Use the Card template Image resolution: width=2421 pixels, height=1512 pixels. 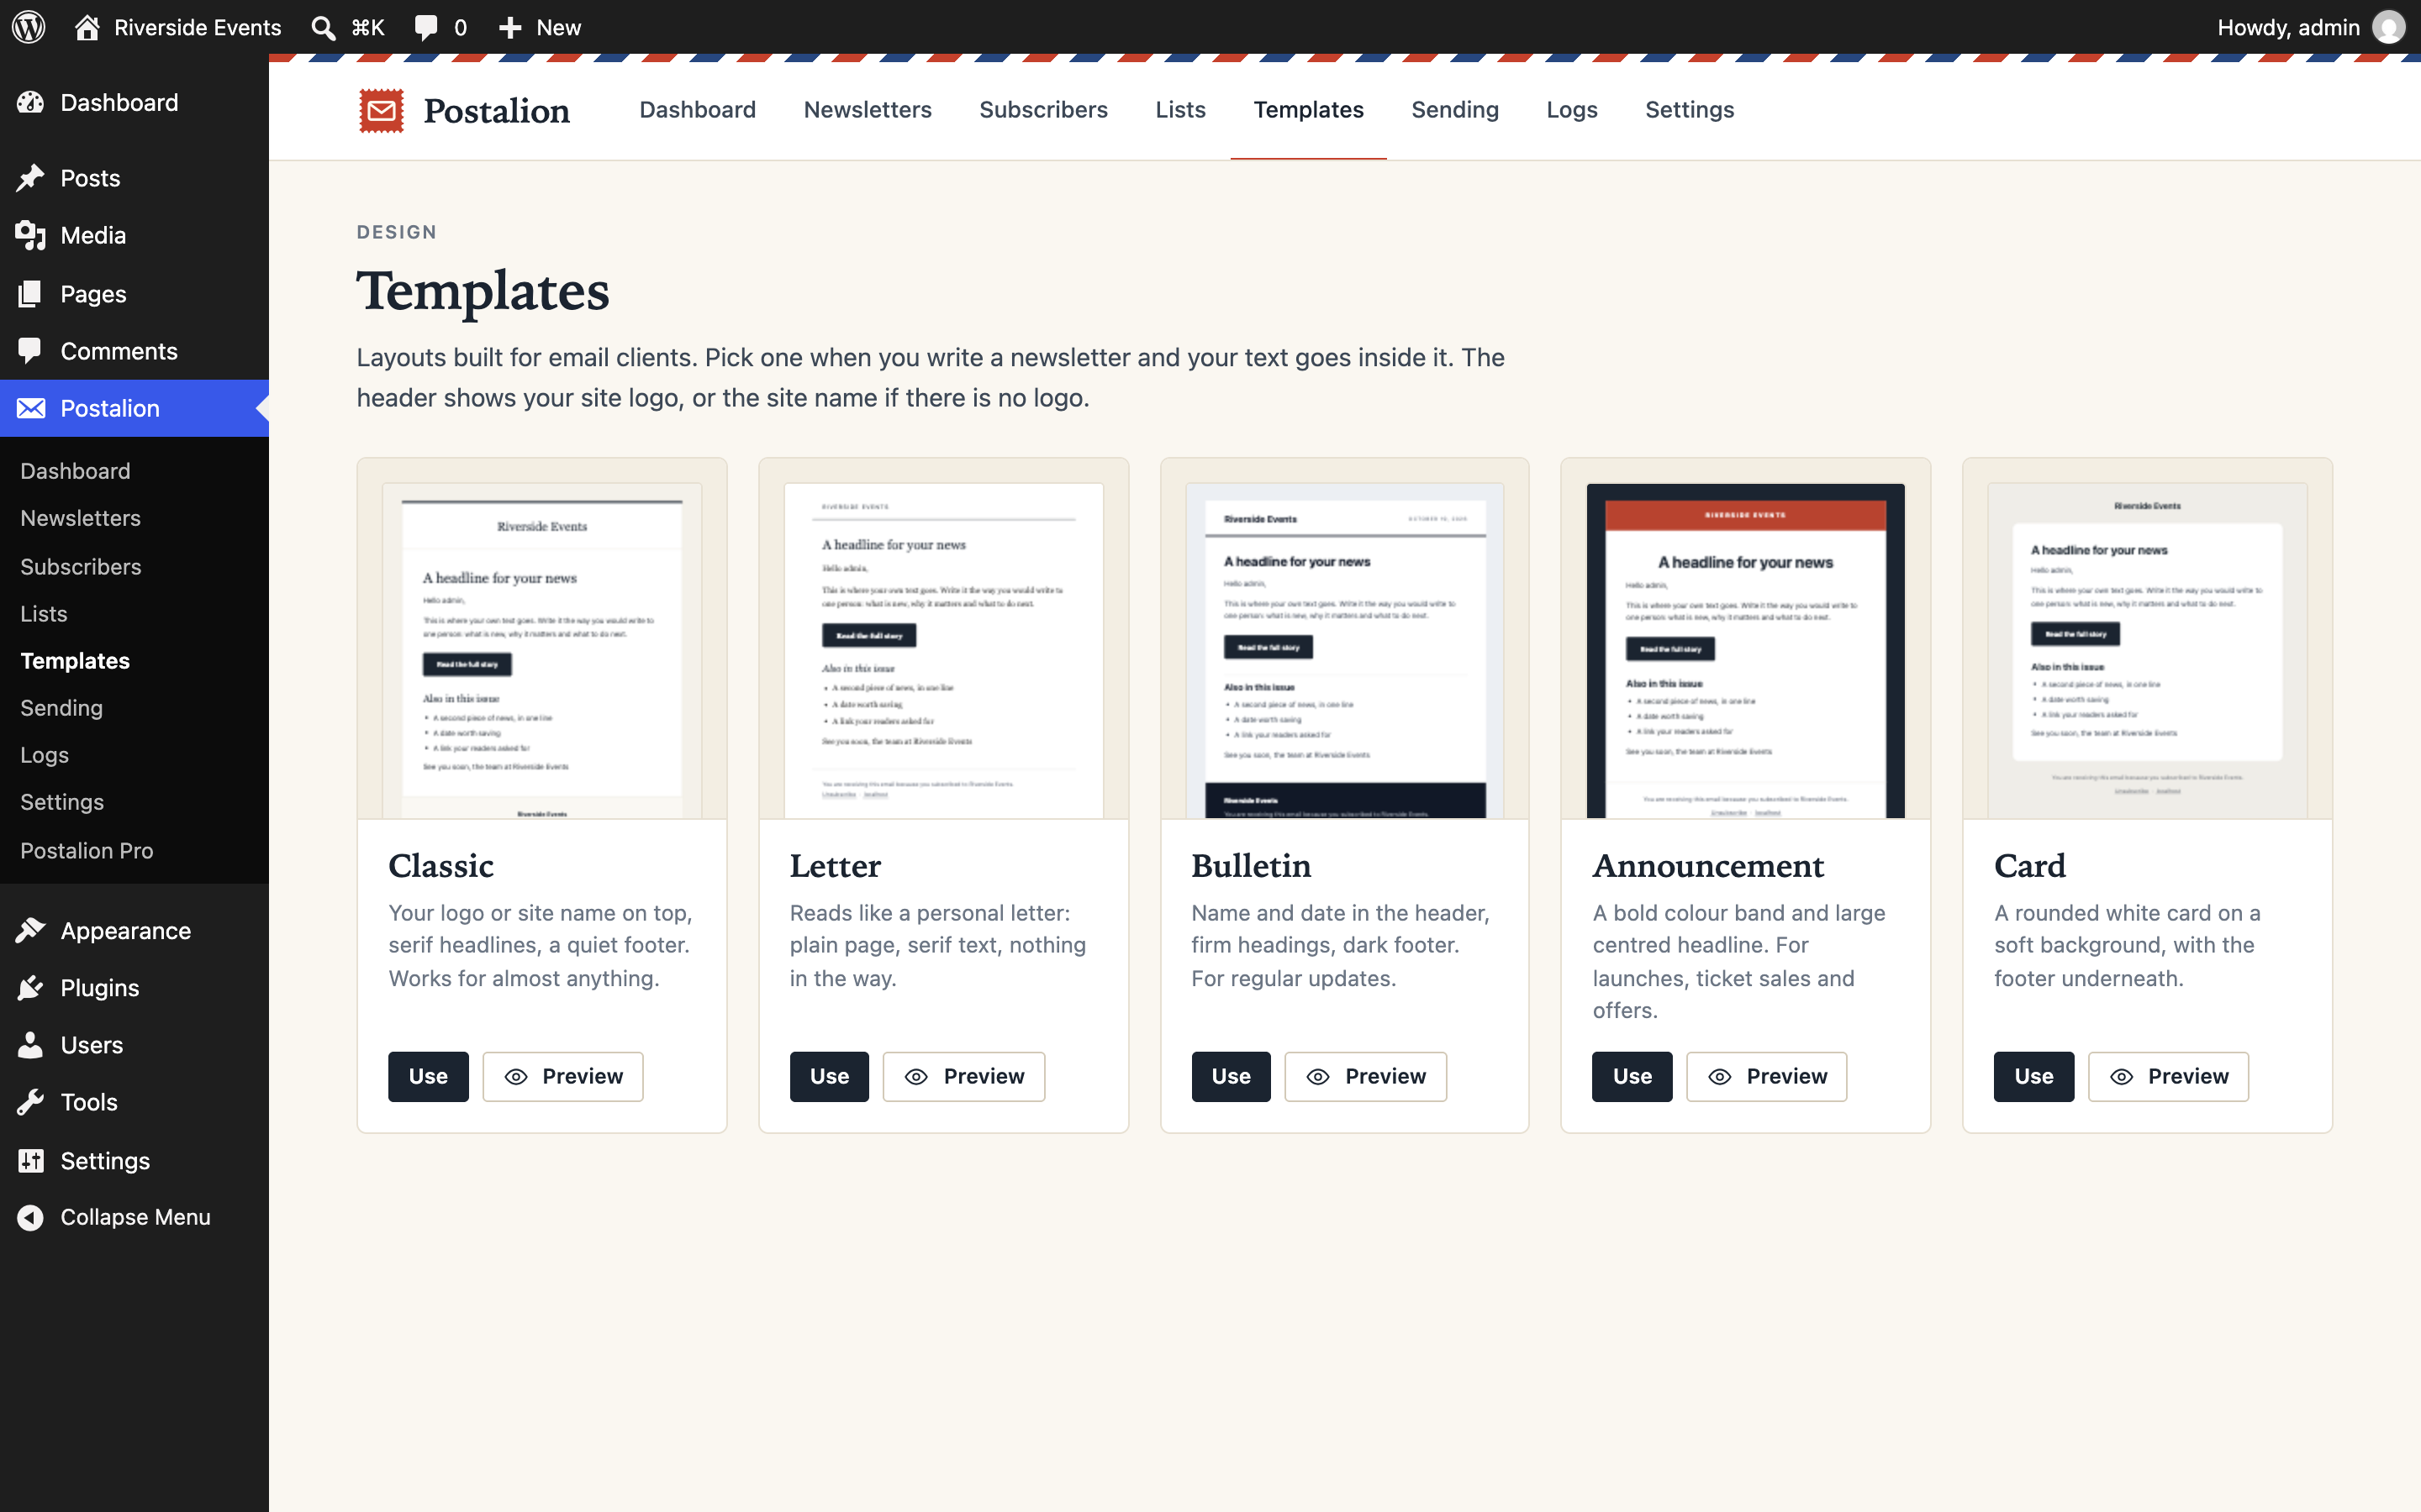pyautogui.click(x=2033, y=1076)
